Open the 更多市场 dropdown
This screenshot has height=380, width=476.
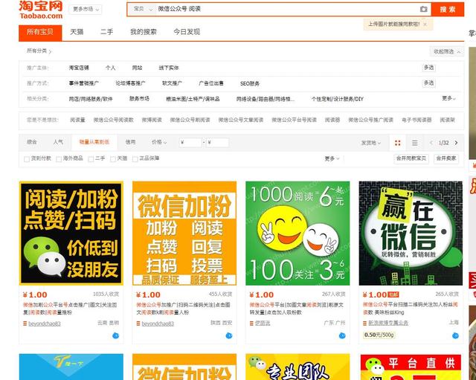86,10
